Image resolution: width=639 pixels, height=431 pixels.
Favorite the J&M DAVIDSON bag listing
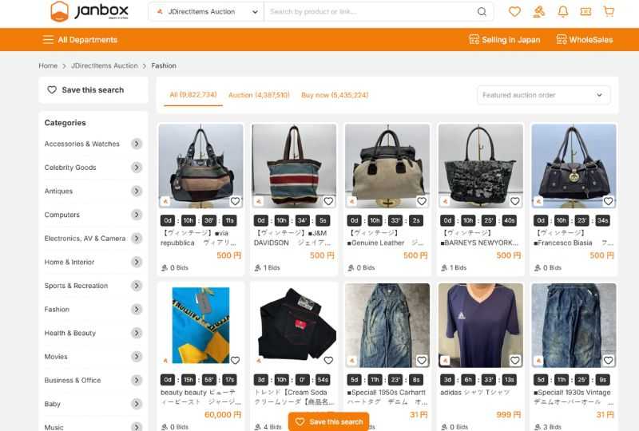tap(328, 201)
